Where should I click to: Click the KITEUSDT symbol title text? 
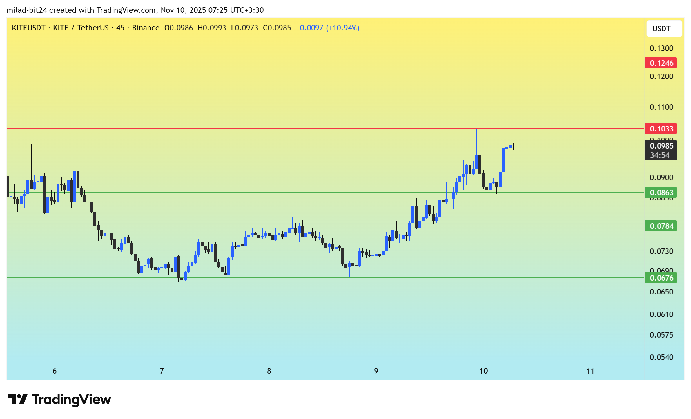tap(28, 28)
